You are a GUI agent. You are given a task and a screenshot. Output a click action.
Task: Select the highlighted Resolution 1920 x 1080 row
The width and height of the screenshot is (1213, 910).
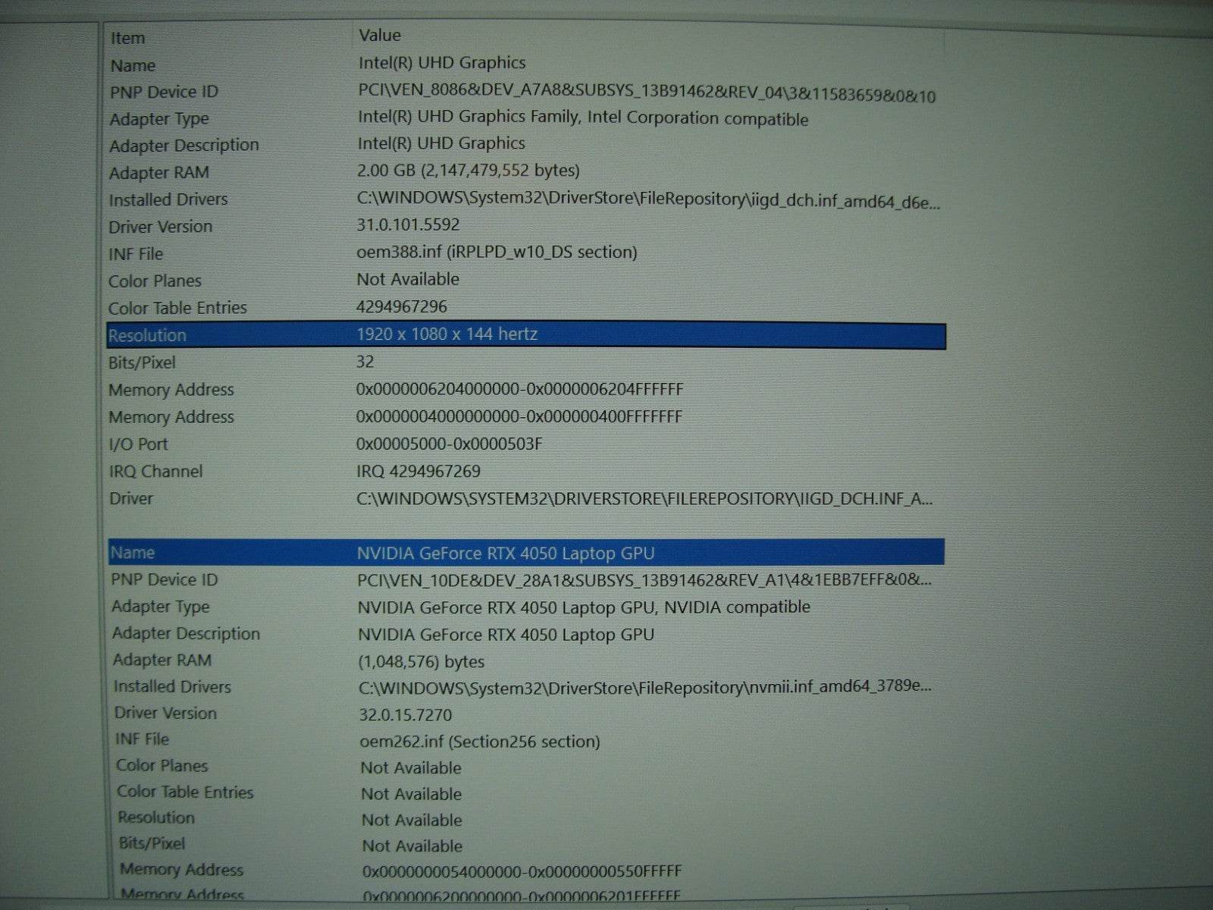click(447, 334)
